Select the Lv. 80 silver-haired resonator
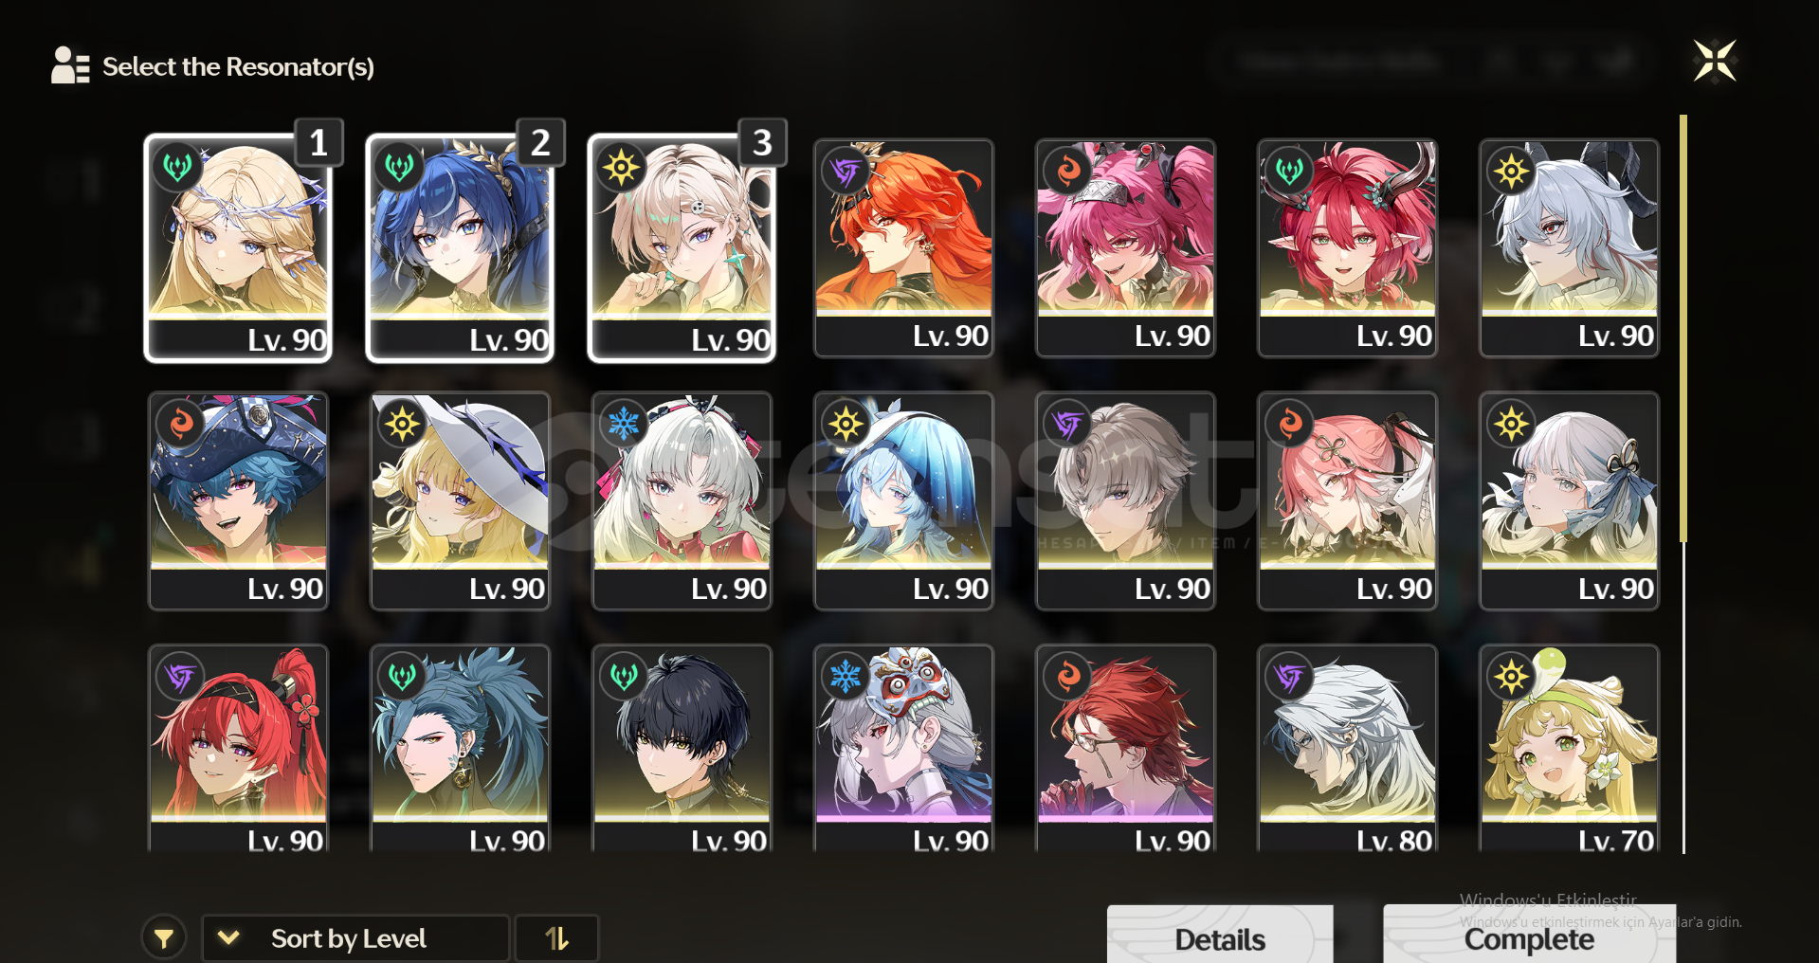This screenshot has width=1819, height=963. pyautogui.click(x=1347, y=749)
